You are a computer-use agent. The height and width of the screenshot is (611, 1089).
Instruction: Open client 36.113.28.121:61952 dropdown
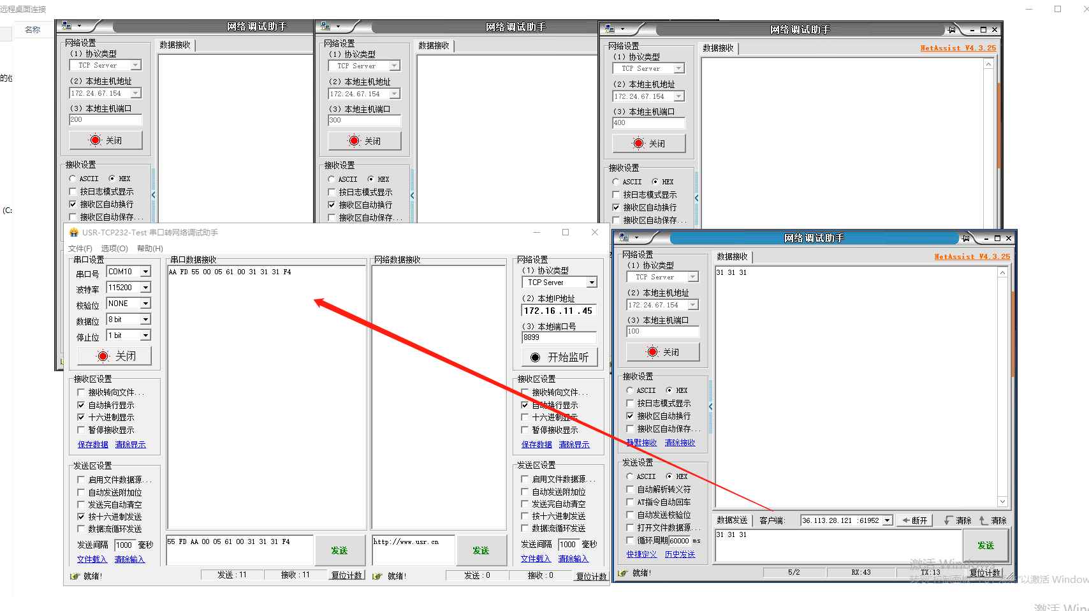887,520
